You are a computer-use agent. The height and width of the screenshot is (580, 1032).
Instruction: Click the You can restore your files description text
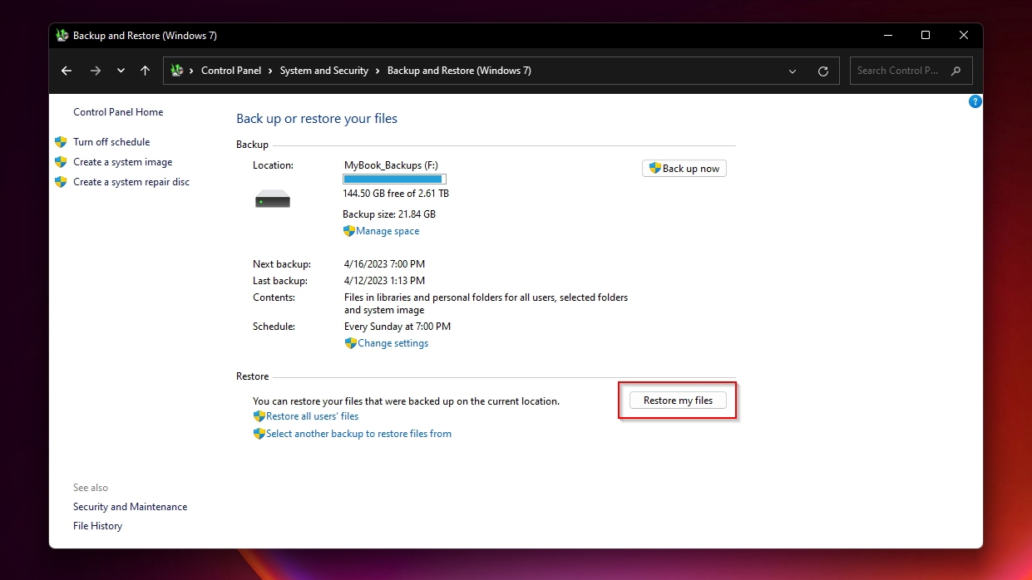406,401
